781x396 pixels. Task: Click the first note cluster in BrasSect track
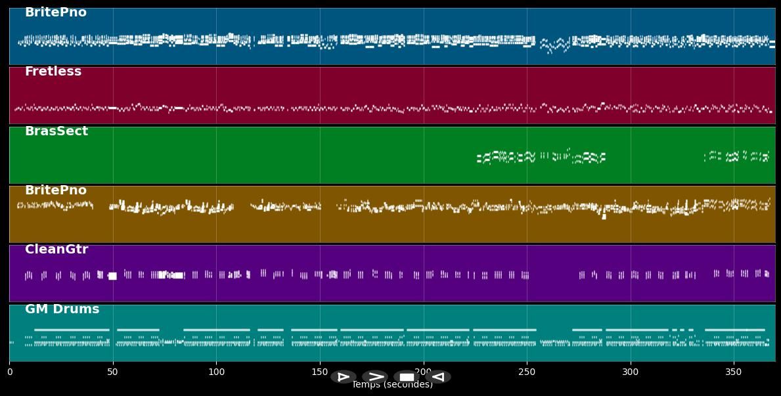[486, 158]
